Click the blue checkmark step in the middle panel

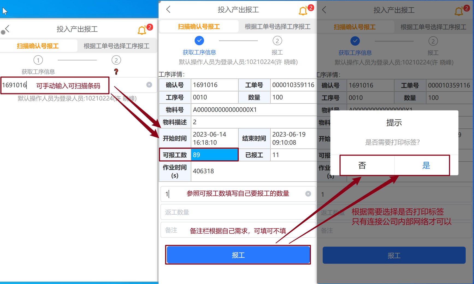(x=199, y=41)
